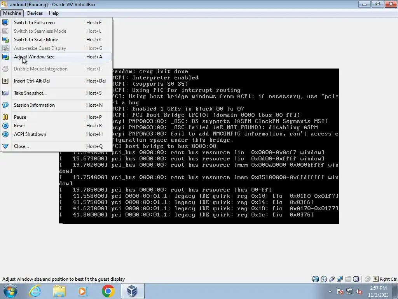This screenshot has width=398, height=299.
Task: Select Take Snapshot... menu entry
Action: coord(56,93)
